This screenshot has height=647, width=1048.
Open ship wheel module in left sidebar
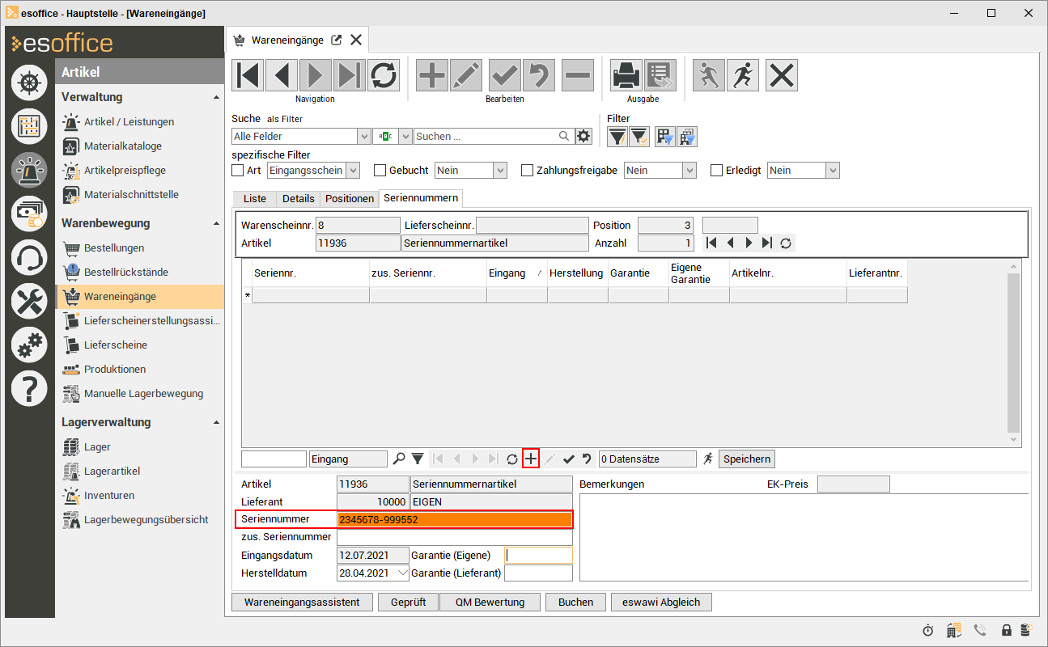pyautogui.click(x=29, y=82)
